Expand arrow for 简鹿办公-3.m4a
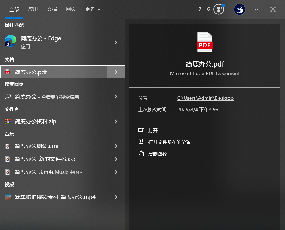285x230 pixels. (116, 172)
